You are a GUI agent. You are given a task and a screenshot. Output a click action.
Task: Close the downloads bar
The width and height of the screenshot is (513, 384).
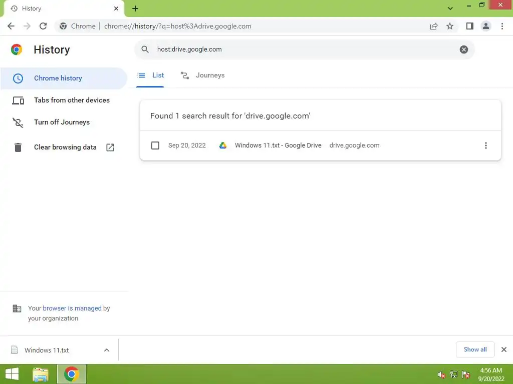tap(504, 349)
